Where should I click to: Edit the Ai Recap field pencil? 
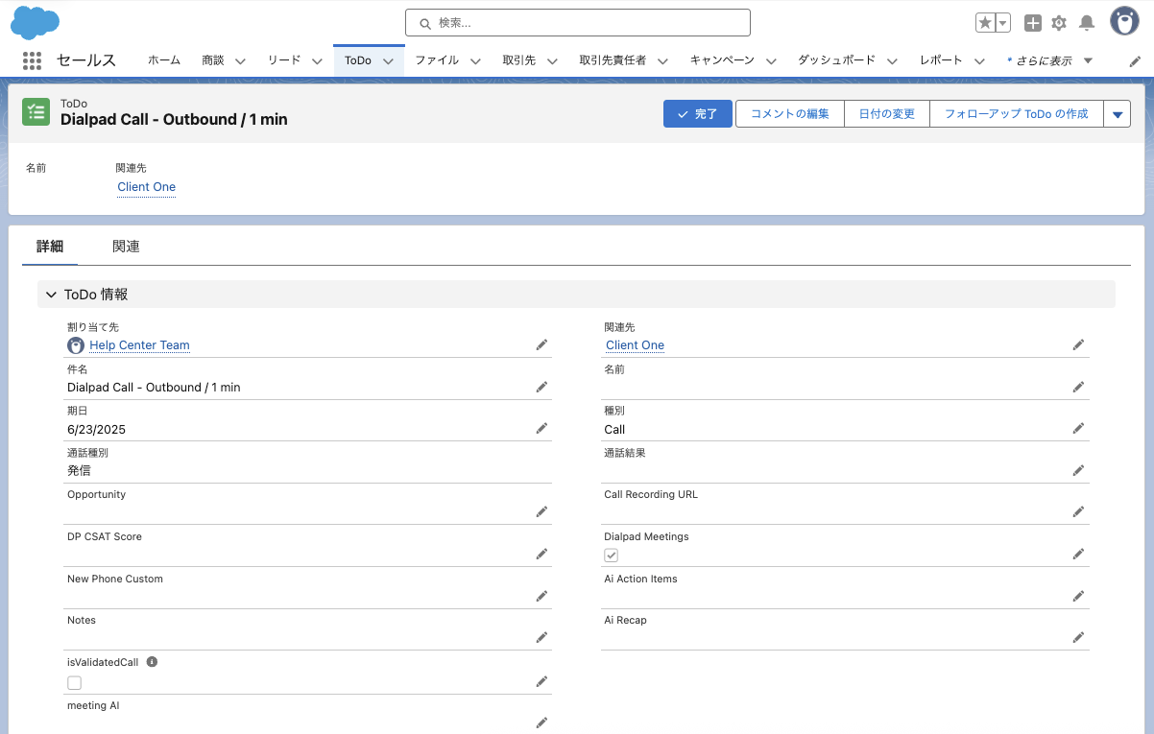pyautogui.click(x=1078, y=637)
